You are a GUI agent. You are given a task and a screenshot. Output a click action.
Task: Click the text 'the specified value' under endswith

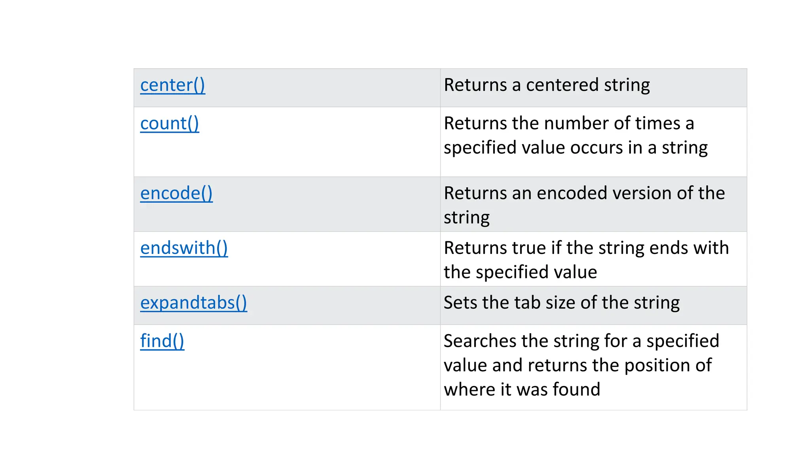click(x=520, y=273)
